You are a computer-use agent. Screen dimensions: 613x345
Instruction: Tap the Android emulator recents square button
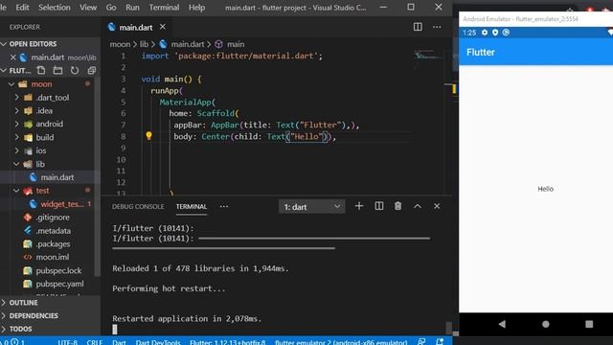point(589,324)
